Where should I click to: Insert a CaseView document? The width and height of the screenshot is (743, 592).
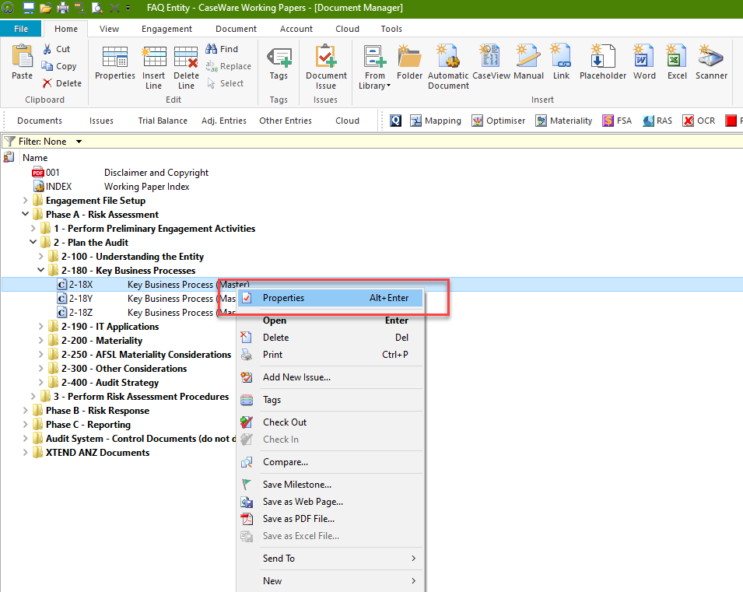(x=491, y=62)
